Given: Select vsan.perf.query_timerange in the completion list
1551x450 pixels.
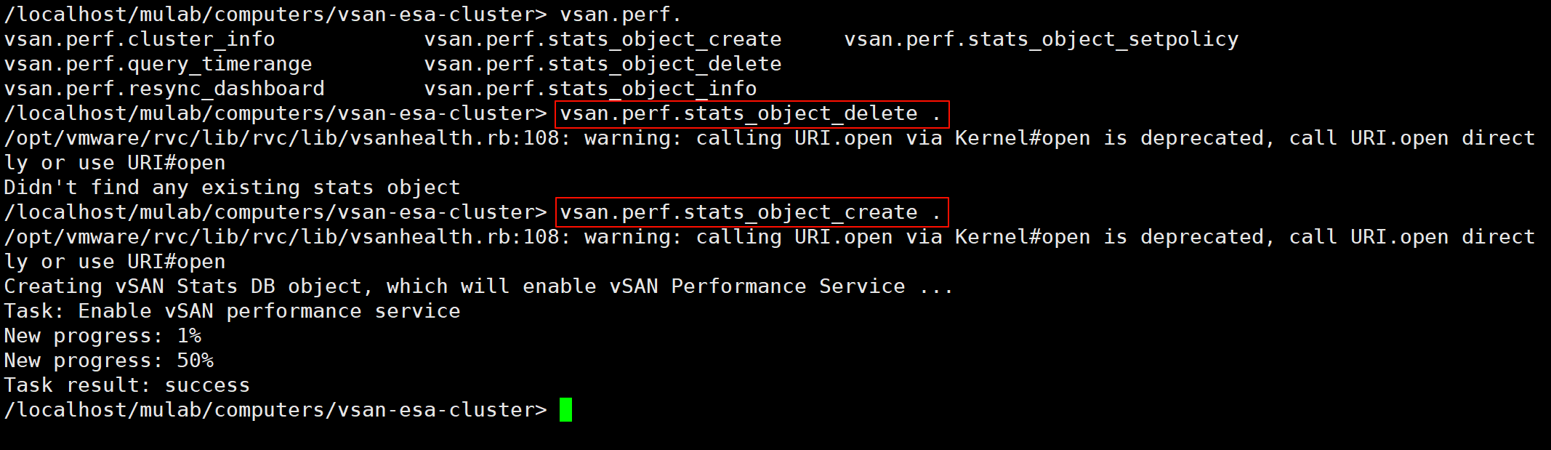Looking at the screenshot, I should (158, 64).
